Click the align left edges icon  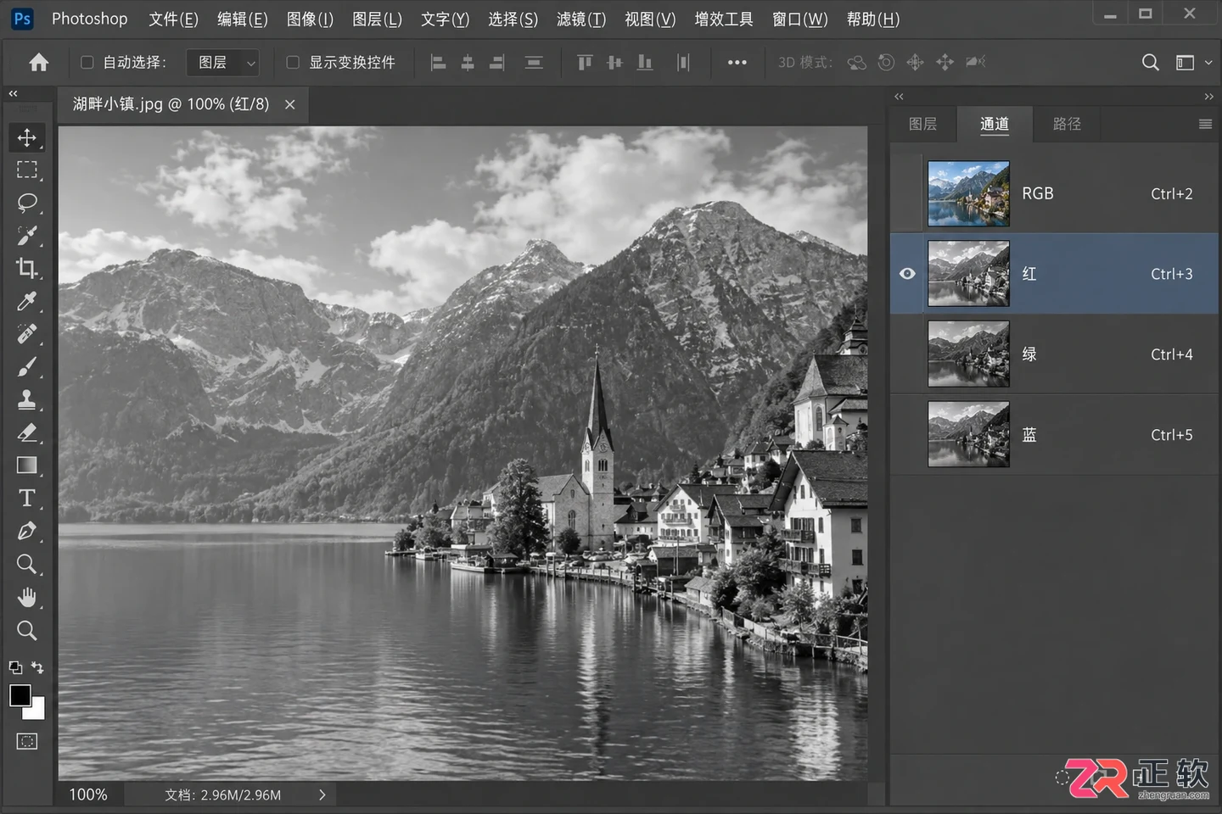click(438, 62)
